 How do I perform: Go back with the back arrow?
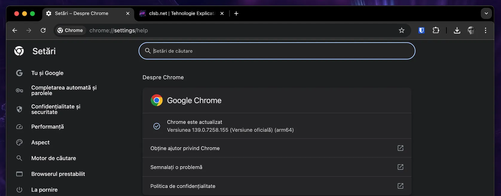pos(15,30)
